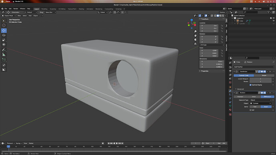Switch to the UV Editing workspace tab
This screenshot has width=276, height=155.
[62, 9]
